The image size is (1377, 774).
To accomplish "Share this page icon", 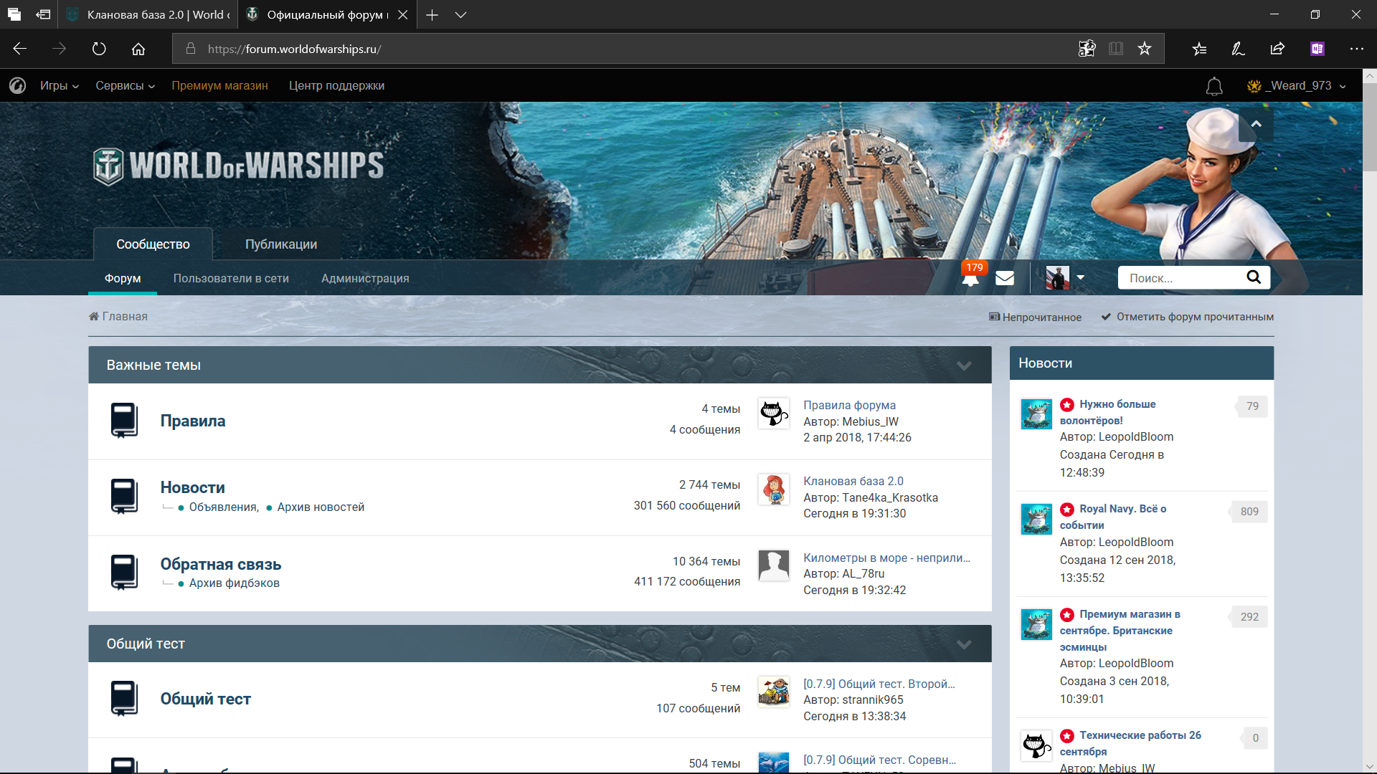I will pos(1277,49).
